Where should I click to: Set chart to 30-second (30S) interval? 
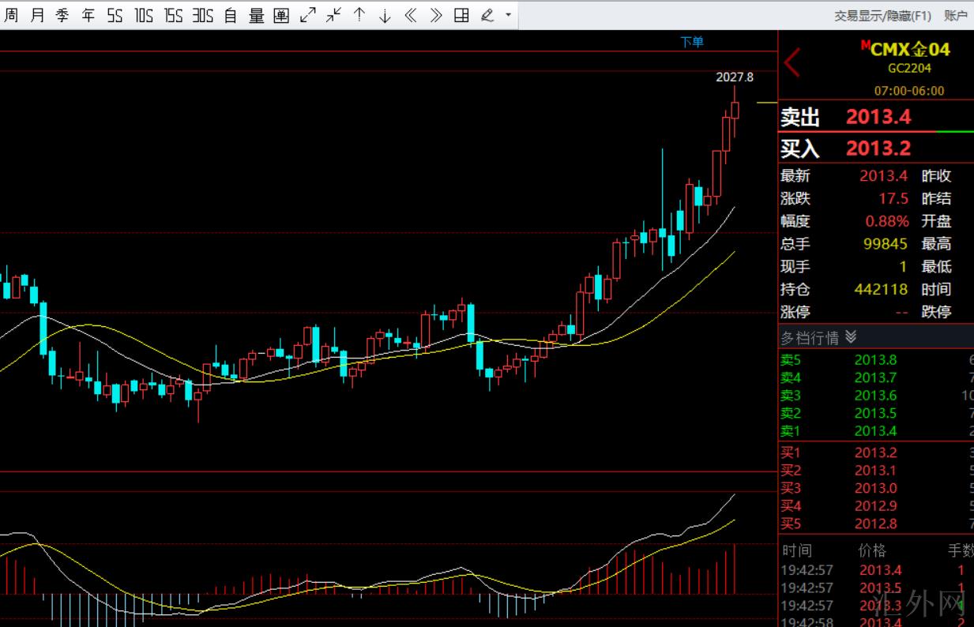click(203, 15)
